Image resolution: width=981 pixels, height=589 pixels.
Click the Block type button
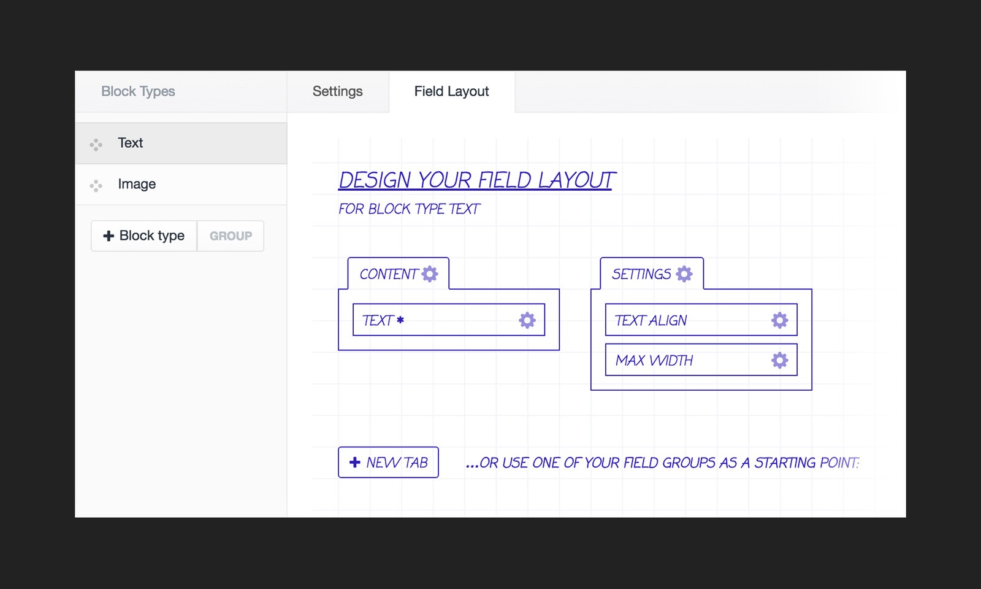143,236
